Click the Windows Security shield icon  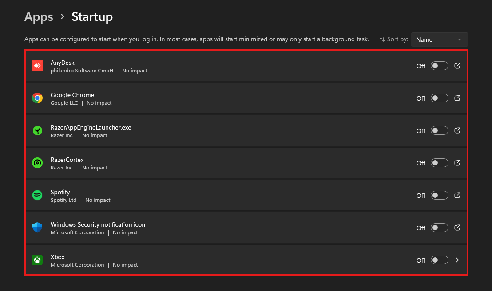(x=37, y=227)
